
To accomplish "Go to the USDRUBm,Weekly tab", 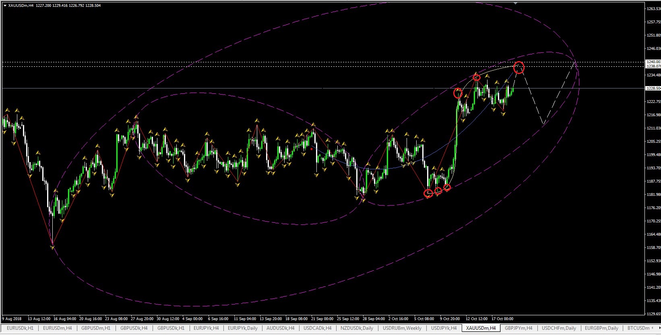I will coord(402,328).
